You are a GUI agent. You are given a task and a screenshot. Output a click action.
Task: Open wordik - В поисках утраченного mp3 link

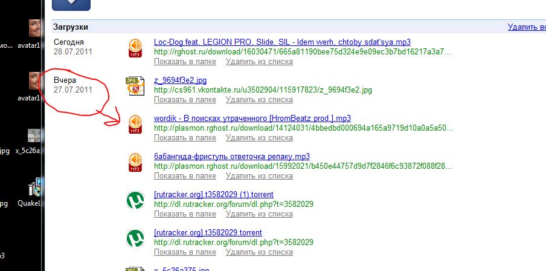click(252, 118)
